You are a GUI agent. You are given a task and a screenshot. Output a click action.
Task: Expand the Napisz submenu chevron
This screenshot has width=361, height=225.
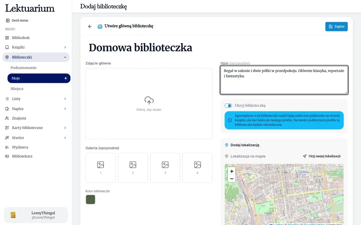click(x=65, y=109)
